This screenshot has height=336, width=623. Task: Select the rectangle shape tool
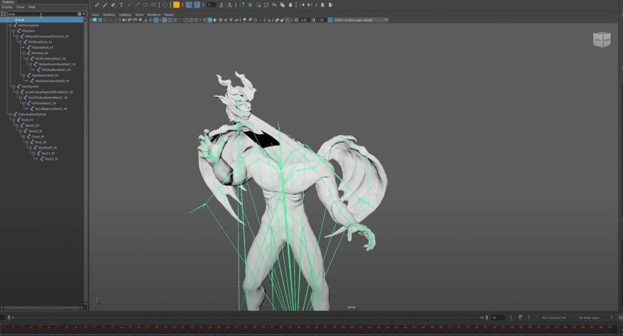pos(153,5)
